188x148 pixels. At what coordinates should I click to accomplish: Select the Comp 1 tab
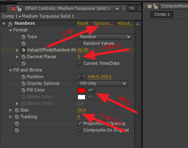pyautogui.click(x=162, y=14)
